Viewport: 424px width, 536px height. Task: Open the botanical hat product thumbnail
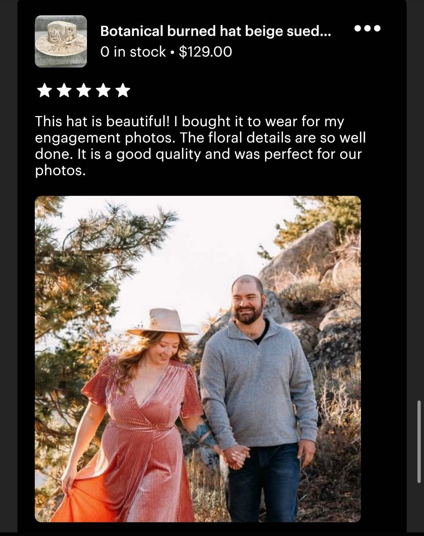click(61, 41)
